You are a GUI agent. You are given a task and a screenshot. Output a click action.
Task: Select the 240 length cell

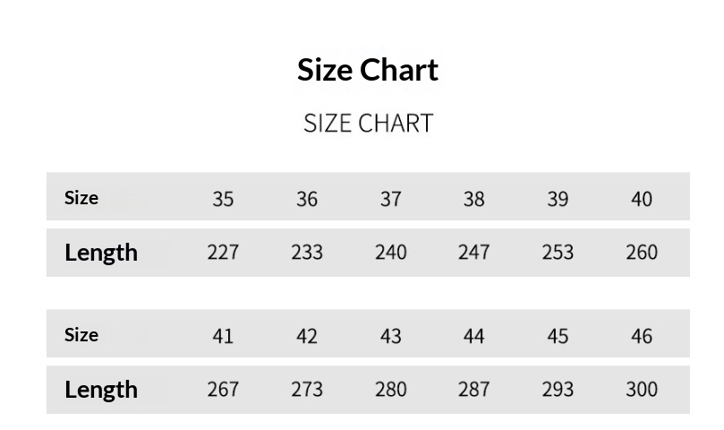tap(390, 253)
